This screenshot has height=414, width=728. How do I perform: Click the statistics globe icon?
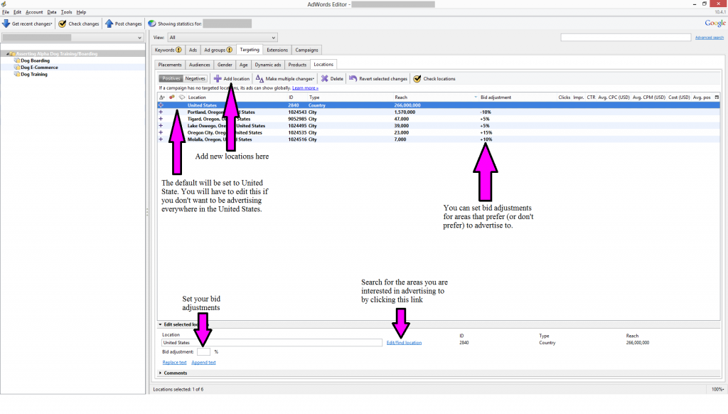(152, 23)
